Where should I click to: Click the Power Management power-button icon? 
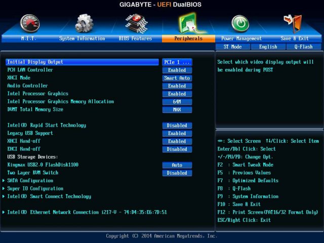(240, 23)
